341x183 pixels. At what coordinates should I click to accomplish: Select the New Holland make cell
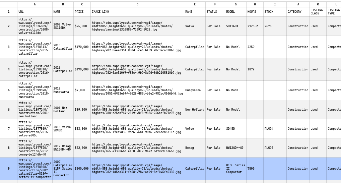[x=194, y=110]
